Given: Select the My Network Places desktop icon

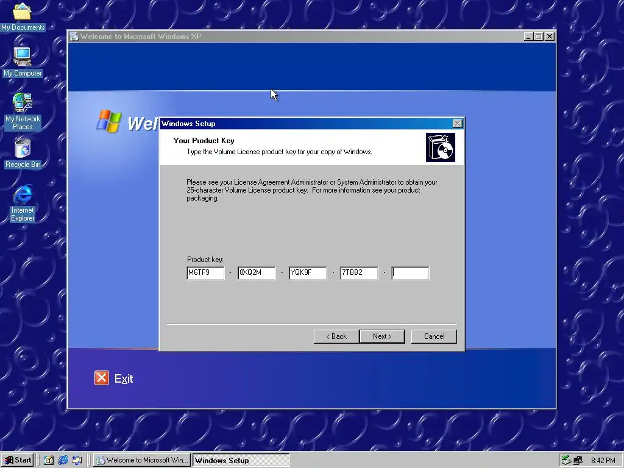Looking at the screenshot, I should (23, 111).
